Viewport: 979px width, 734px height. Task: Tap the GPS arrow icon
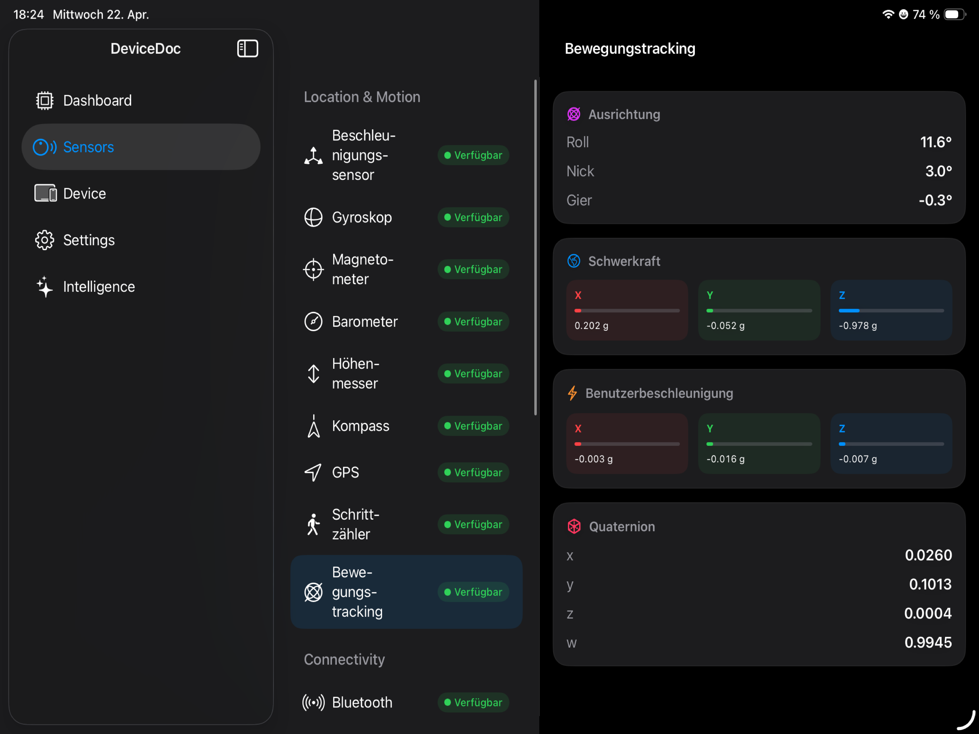(313, 472)
